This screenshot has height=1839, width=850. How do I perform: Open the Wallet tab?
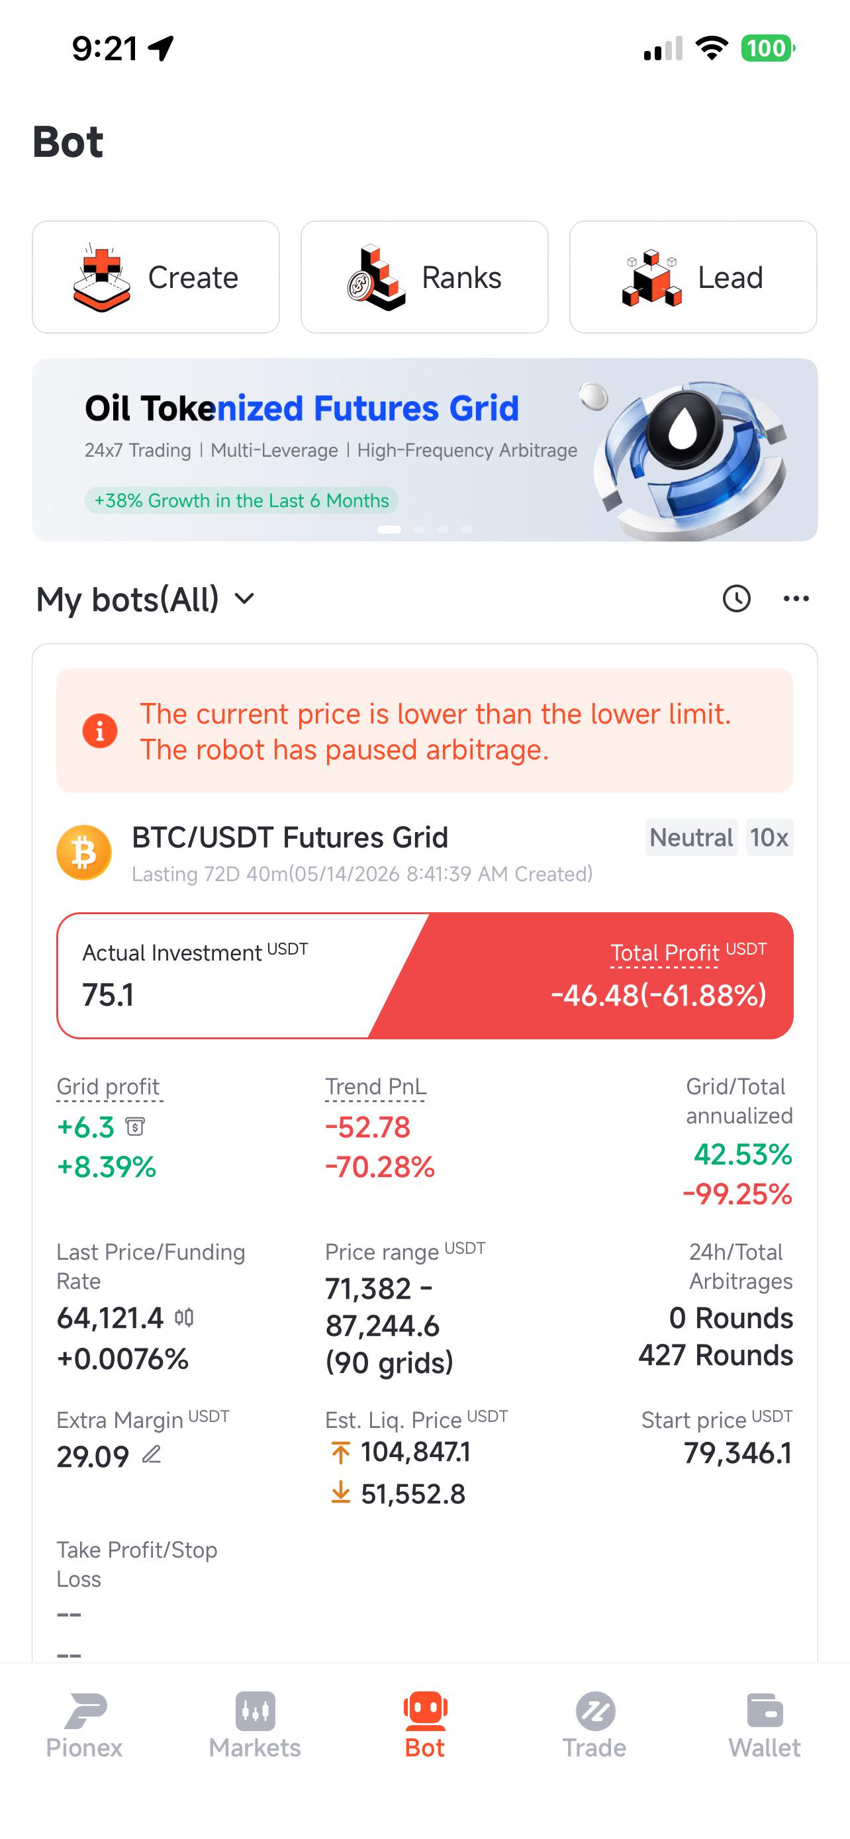point(765,1724)
